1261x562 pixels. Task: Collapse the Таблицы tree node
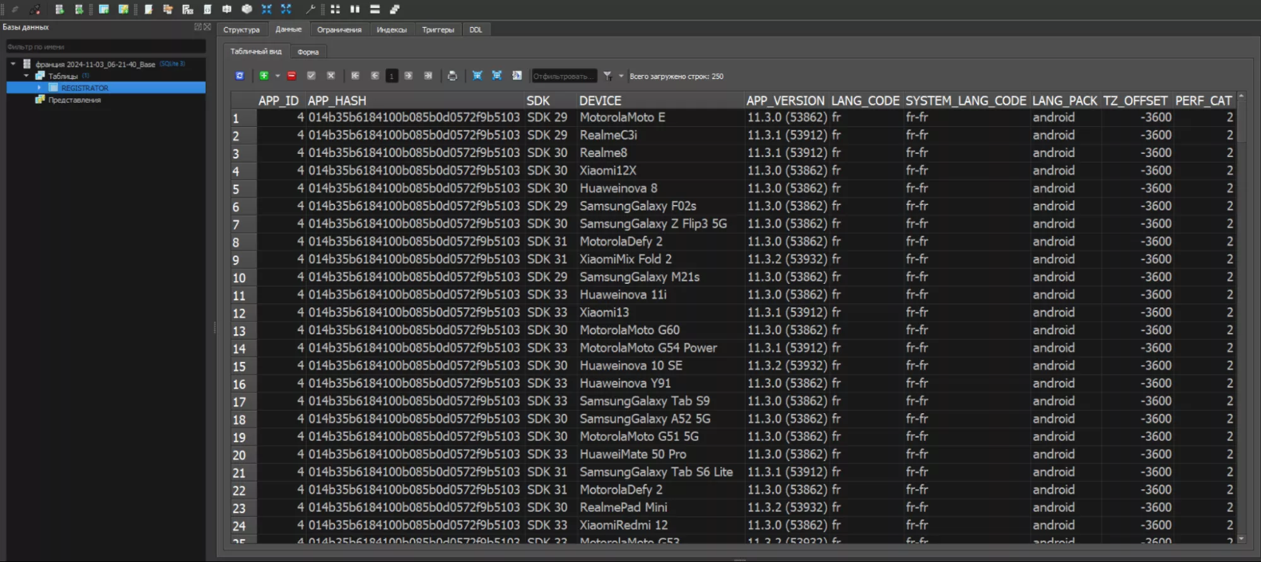coord(26,76)
